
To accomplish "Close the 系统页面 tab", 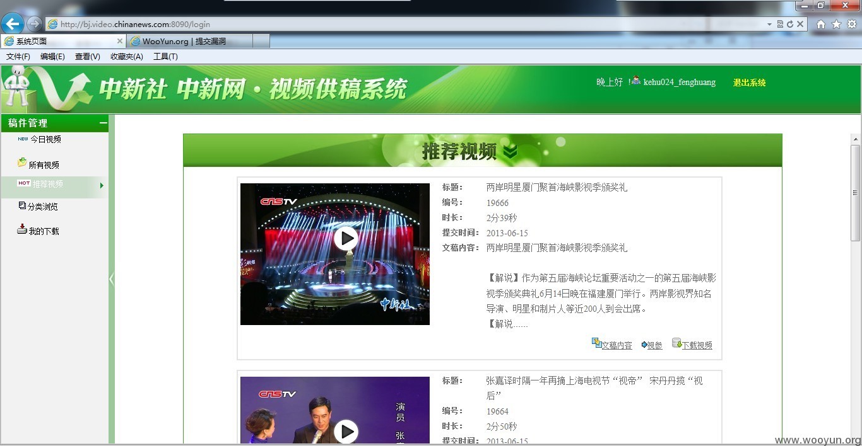I will pos(120,41).
